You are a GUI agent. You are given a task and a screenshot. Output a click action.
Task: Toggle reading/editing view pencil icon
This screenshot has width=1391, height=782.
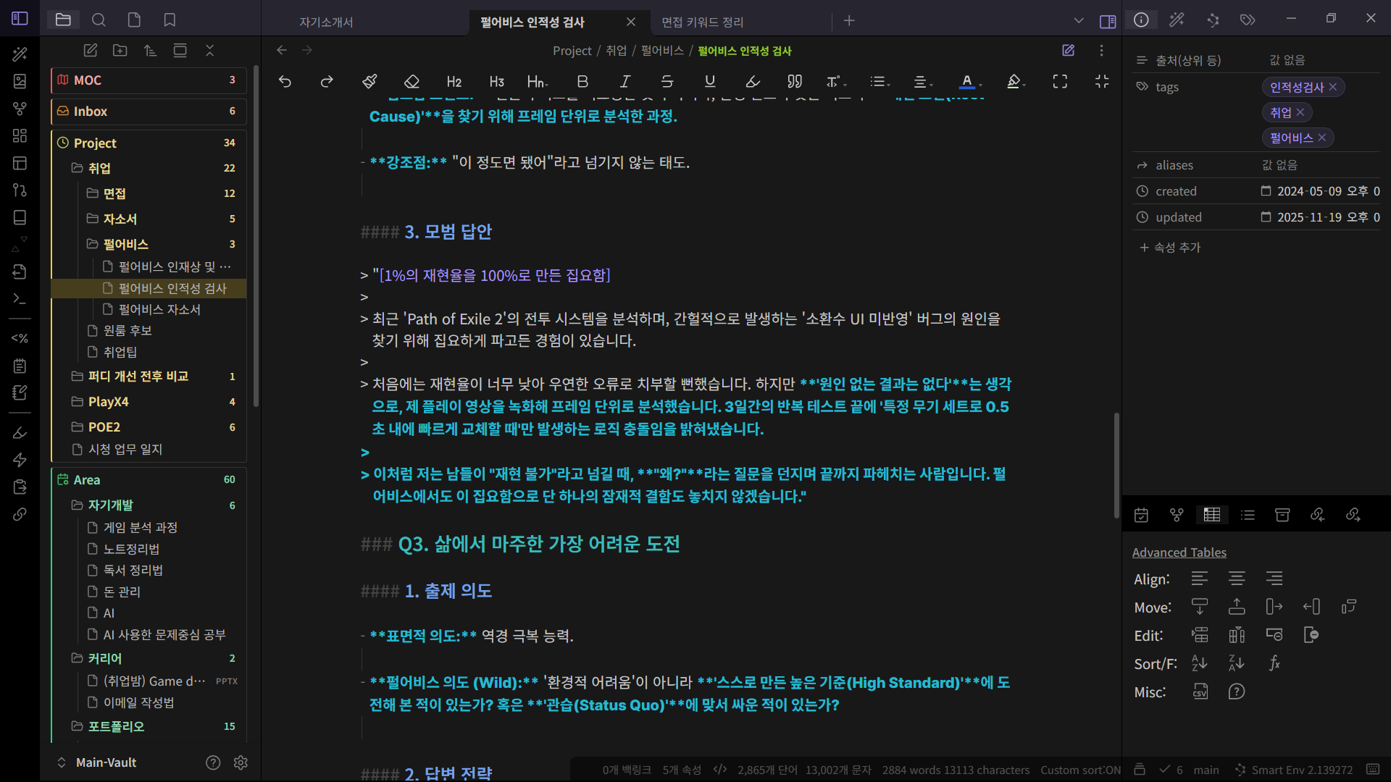(x=1068, y=50)
